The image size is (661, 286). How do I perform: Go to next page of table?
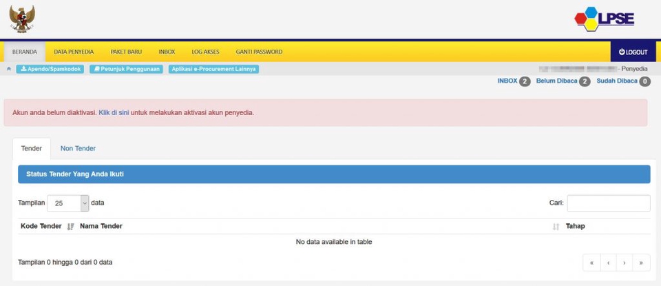click(625, 263)
